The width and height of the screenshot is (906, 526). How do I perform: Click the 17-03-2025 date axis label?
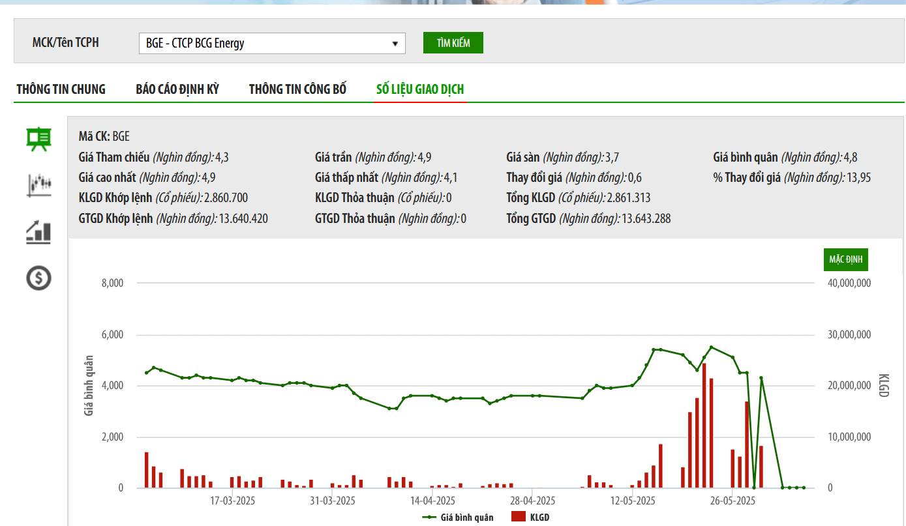[x=232, y=501]
